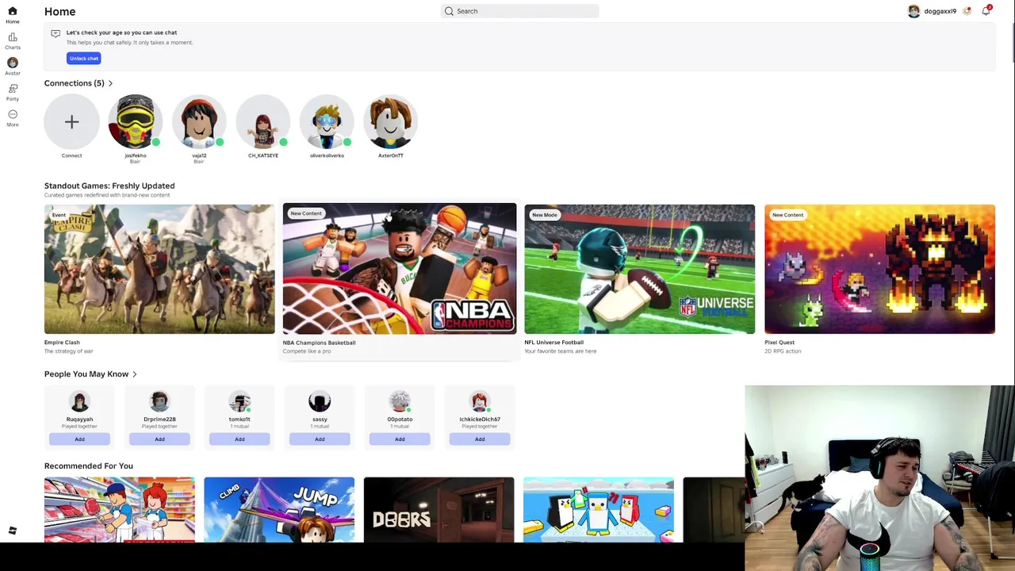Open josifekho's connection avatar
This screenshot has height=571, width=1015.
[136, 121]
